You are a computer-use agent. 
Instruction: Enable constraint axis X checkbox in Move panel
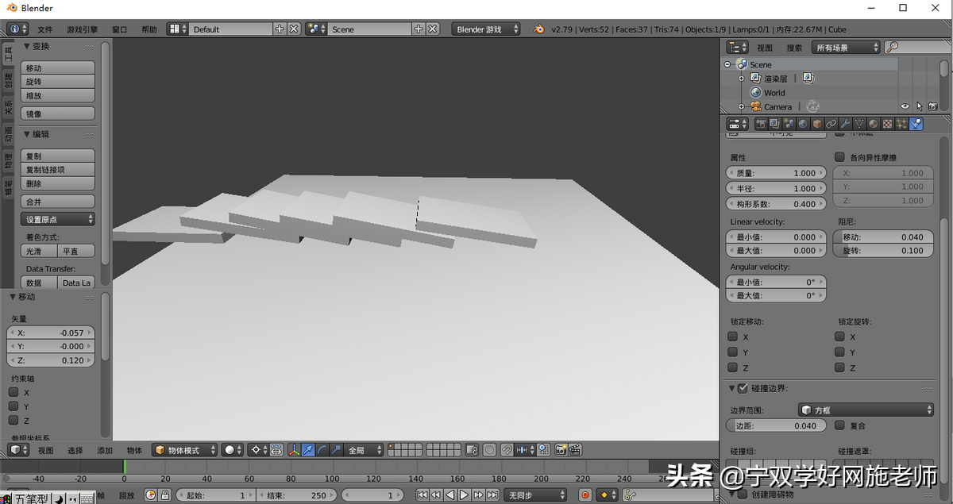[14, 392]
